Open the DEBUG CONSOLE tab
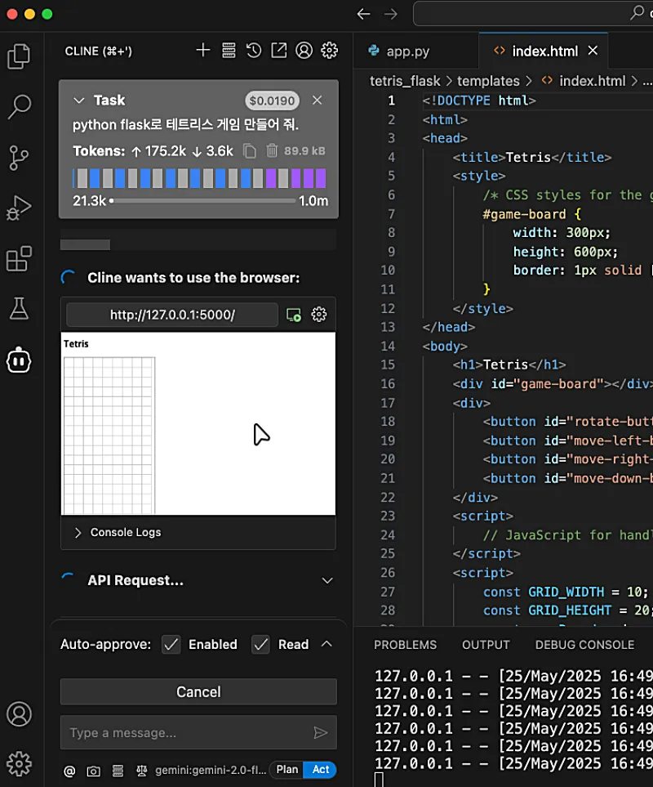Viewport: 653px width, 787px height. tap(584, 645)
